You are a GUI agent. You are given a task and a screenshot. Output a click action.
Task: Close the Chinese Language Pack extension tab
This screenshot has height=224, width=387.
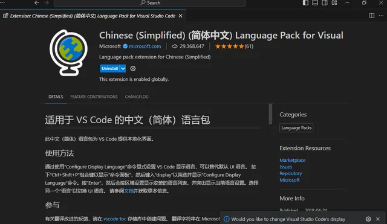[180, 16]
